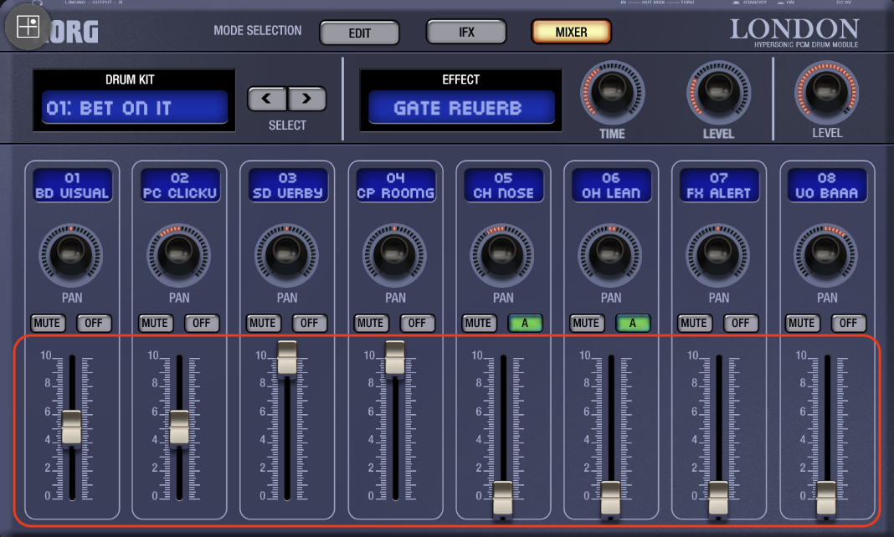Mute channel 04 CP ROOMG
The width and height of the screenshot is (894, 537).
[x=371, y=323]
